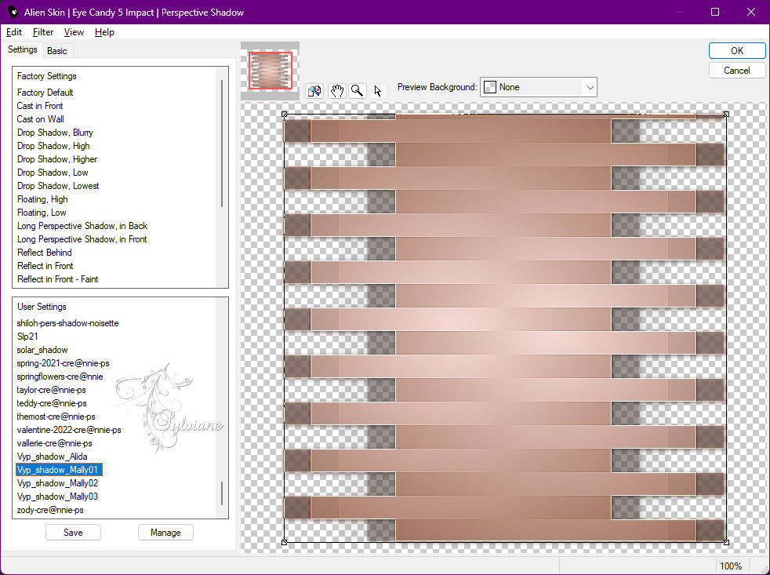Select shiloh-pers-shadow-noisette user setting
The image size is (770, 575).
click(67, 323)
